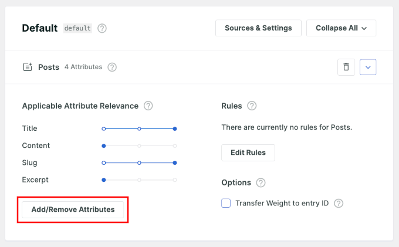
Task: Open help for Transfer Weight option
Action: click(338, 204)
